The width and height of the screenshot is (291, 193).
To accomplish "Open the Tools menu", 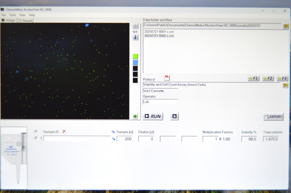I will click(x=13, y=15).
